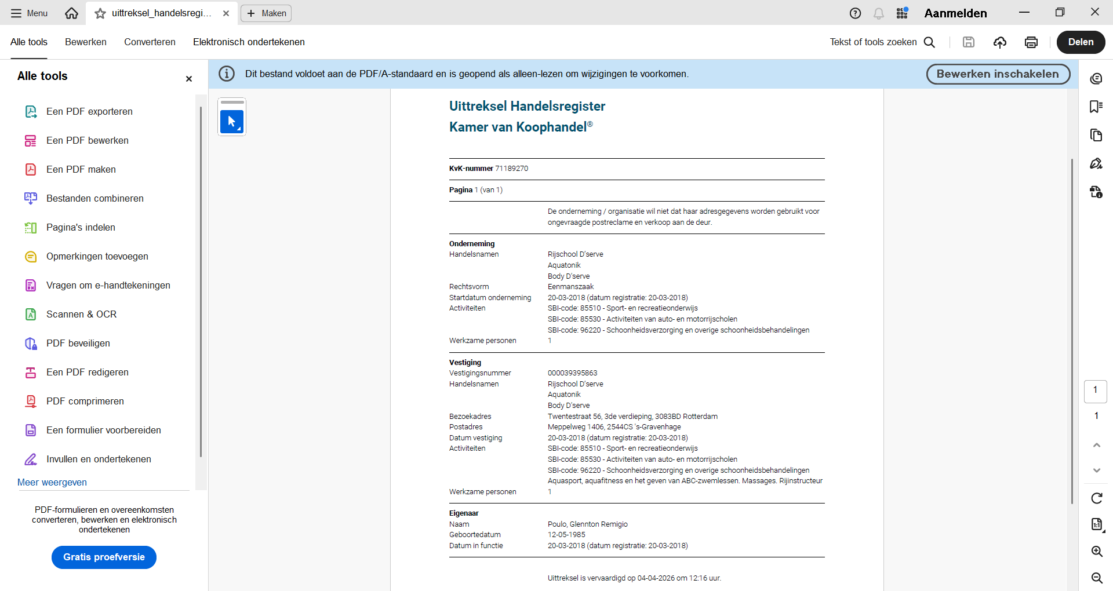Viewport: 1113px width, 591px height.
Task: Click the cloud upload icon
Action: (999, 42)
